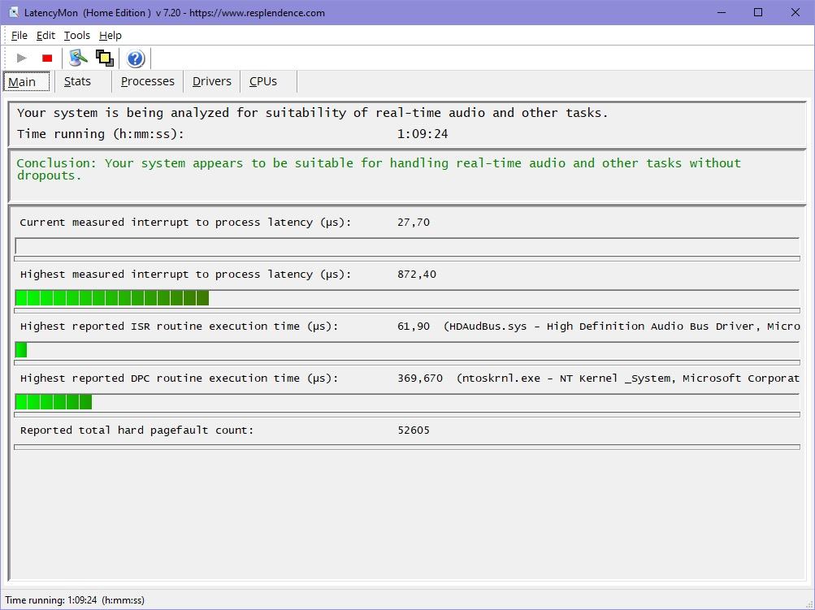Switch to the CPUs tab
The height and width of the screenshot is (610, 815).
coord(269,81)
